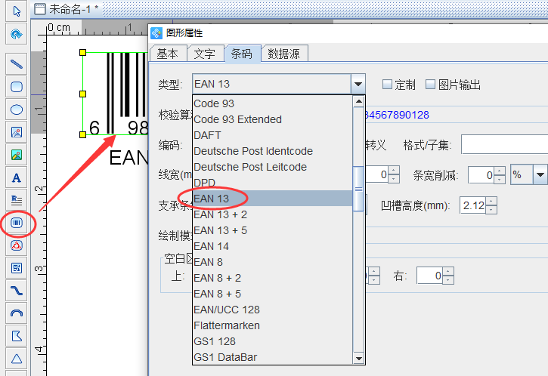Choose Deutsche Post Leitcode type

coord(273,167)
